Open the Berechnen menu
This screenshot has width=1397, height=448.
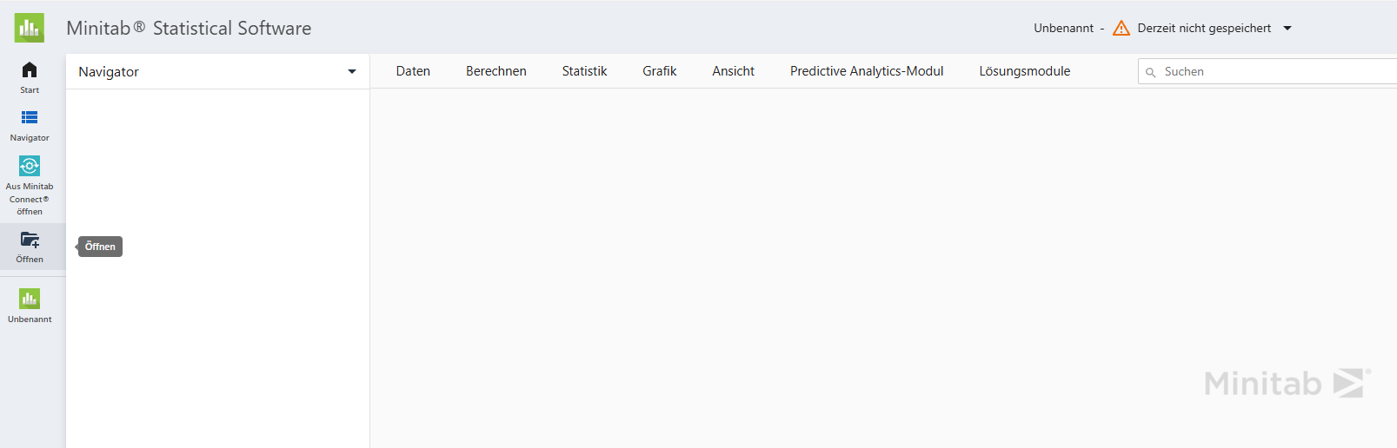coord(496,71)
